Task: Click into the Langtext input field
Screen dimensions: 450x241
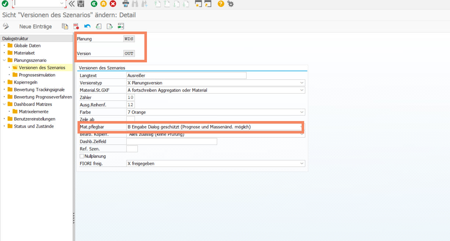Action: click(x=186, y=76)
